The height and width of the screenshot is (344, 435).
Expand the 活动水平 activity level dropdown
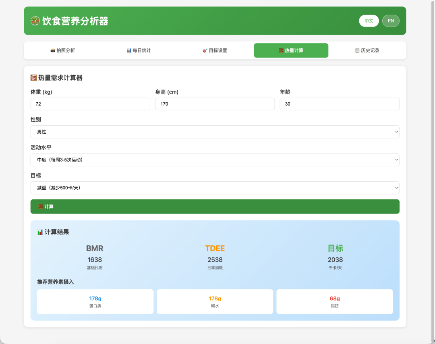pos(215,160)
